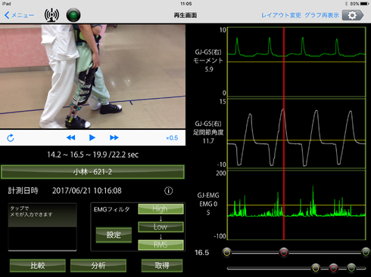Tap the 分析 analysis button
Screen dimensions: 371x277
(98, 266)
